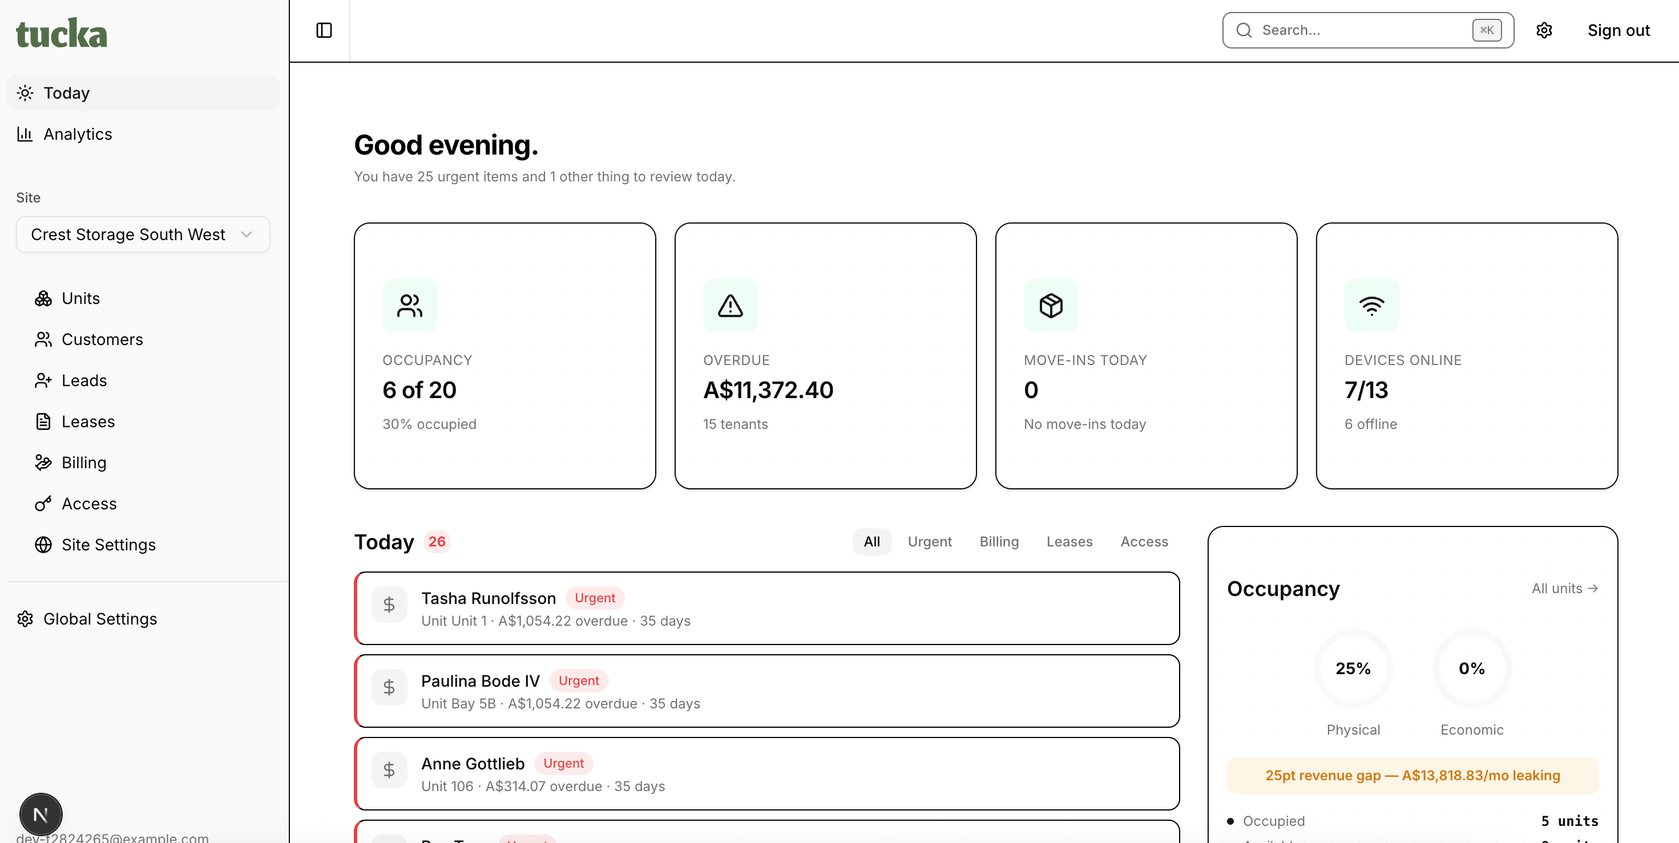Click the Units sidebar icon
Viewport: 1679px width, 843px height.
point(43,298)
